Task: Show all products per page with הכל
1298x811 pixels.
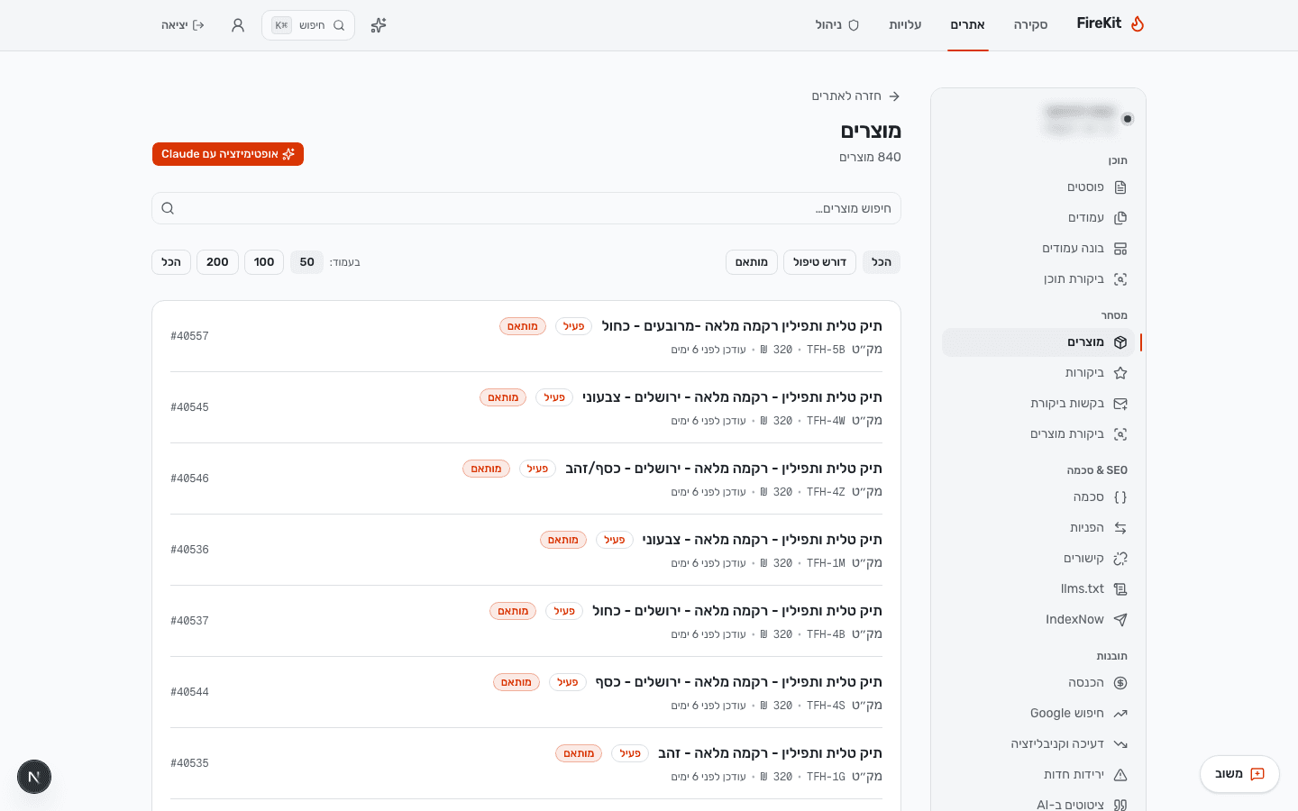Action: click(x=171, y=262)
